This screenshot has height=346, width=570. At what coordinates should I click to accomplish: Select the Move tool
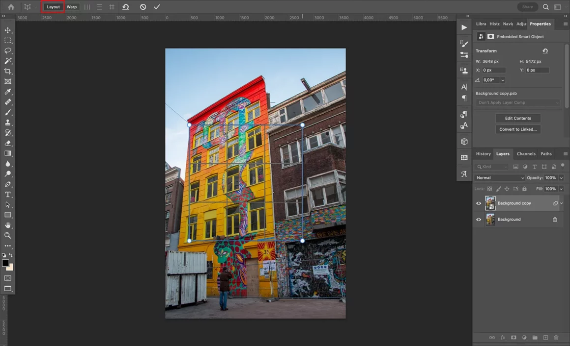pyautogui.click(x=8, y=30)
